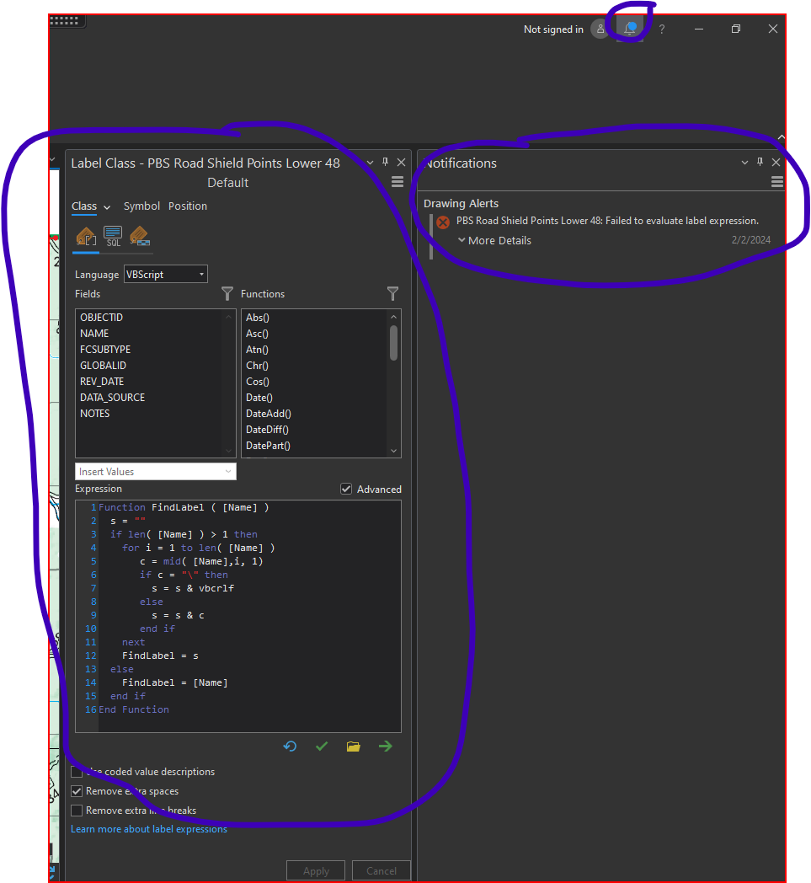This screenshot has width=811, height=883.
Task: Open the help question mark icon
Action: point(662,29)
